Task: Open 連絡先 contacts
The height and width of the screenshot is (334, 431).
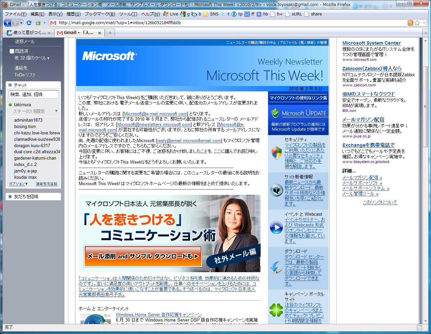Action: 21,68
